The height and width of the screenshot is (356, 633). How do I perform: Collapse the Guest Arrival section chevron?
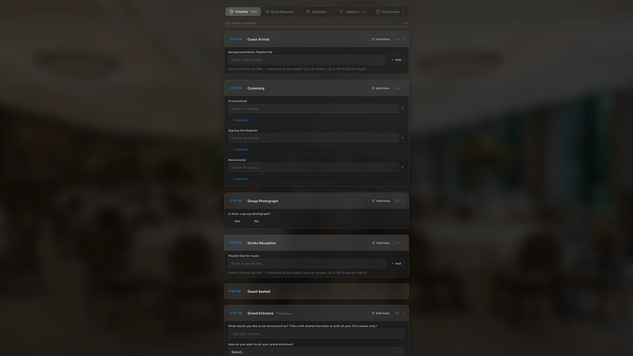coord(403,39)
